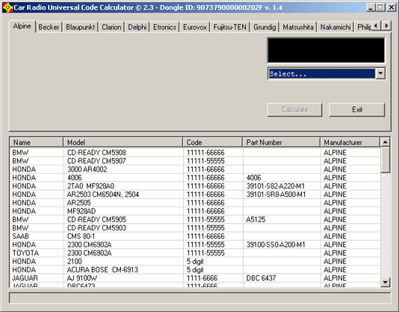The width and height of the screenshot is (399, 312).
Task: Sort by the Part Number column header
Action: tap(282, 142)
